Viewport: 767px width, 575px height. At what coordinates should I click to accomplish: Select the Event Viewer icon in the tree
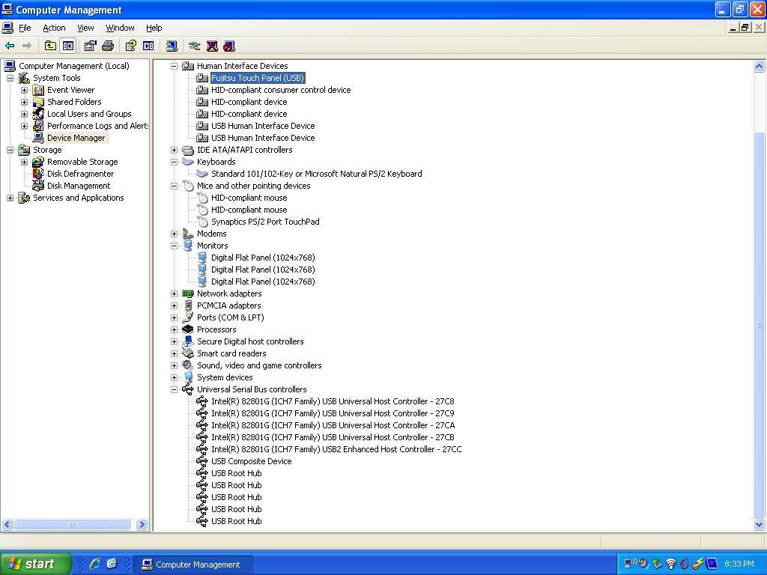pos(38,90)
